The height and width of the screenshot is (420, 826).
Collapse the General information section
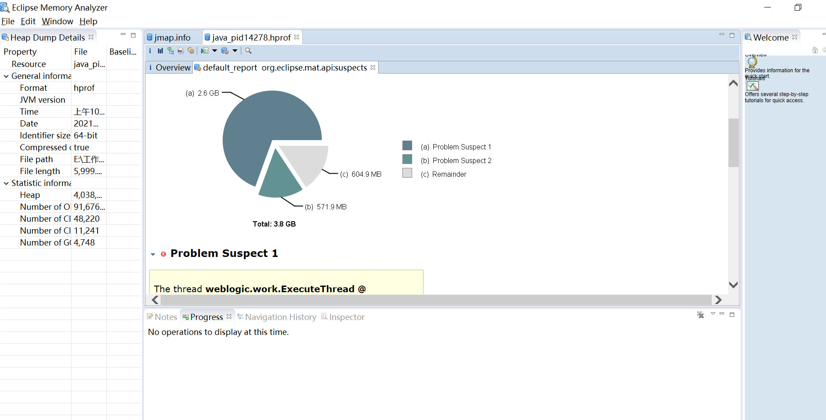pos(6,76)
